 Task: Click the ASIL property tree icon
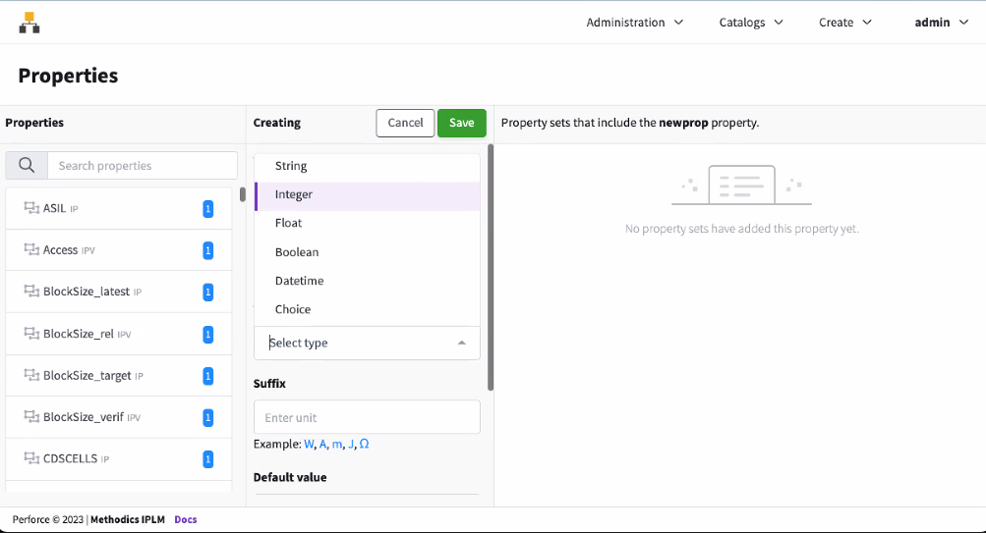coord(30,209)
